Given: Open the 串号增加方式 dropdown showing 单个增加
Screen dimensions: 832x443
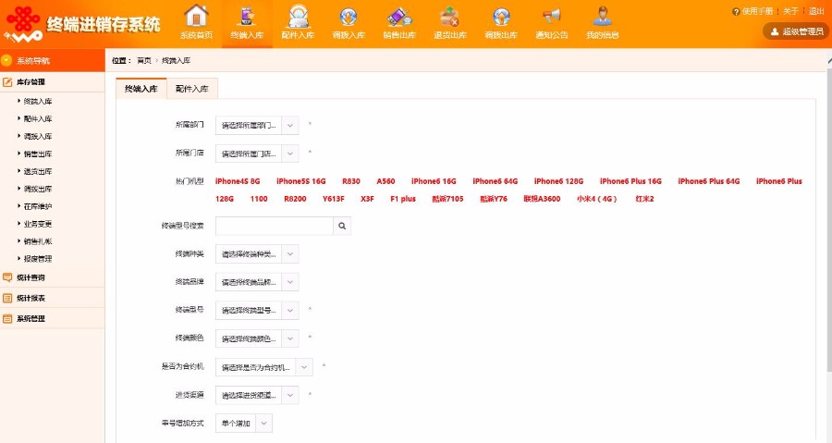Looking at the screenshot, I should 243,424.
